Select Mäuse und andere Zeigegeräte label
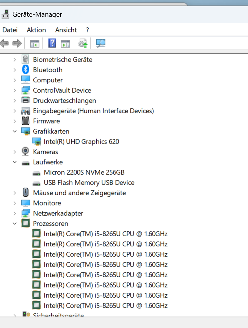The image size is (248, 328). tap(80, 193)
